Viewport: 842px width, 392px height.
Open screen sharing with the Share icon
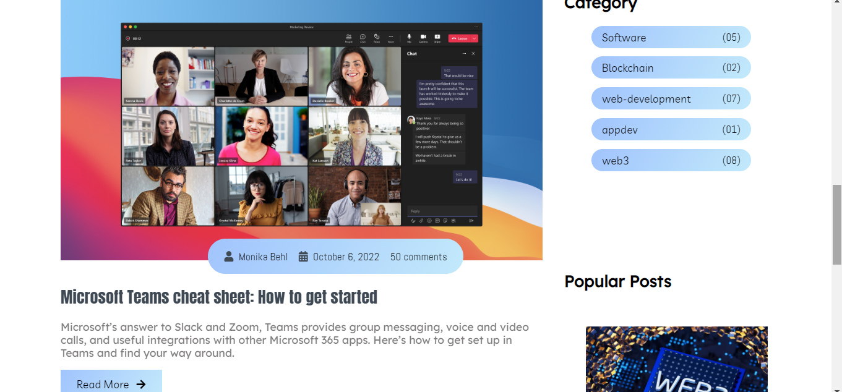coord(437,37)
